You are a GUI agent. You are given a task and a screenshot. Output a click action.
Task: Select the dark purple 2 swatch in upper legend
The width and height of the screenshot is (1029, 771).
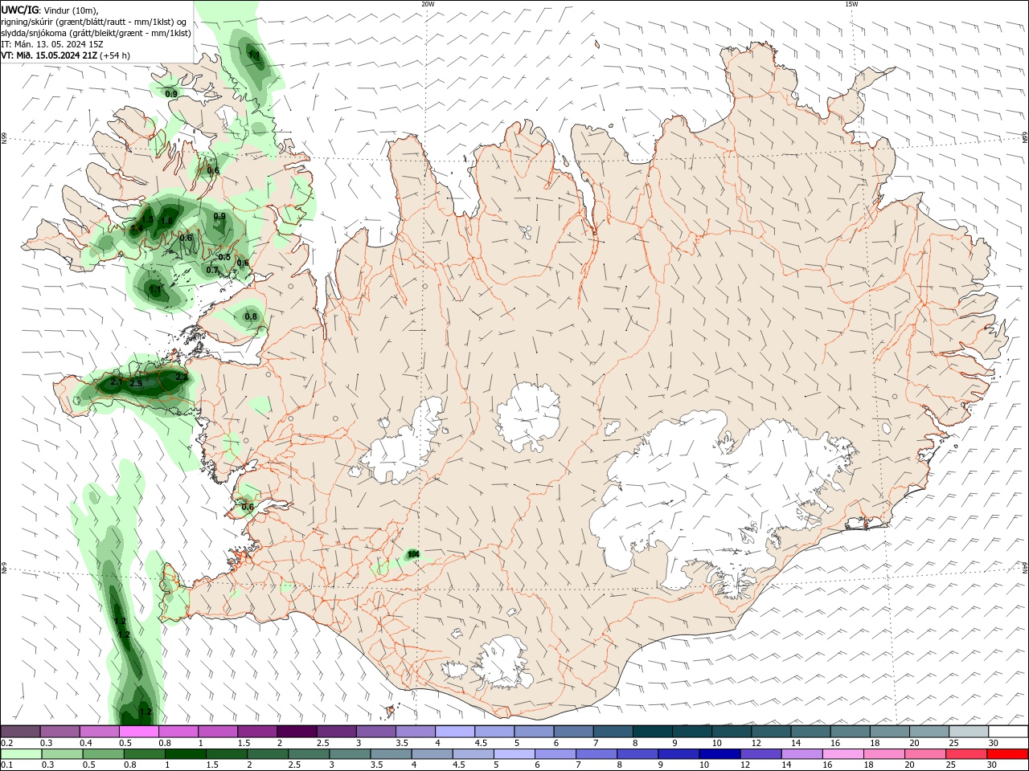point(297,732)
